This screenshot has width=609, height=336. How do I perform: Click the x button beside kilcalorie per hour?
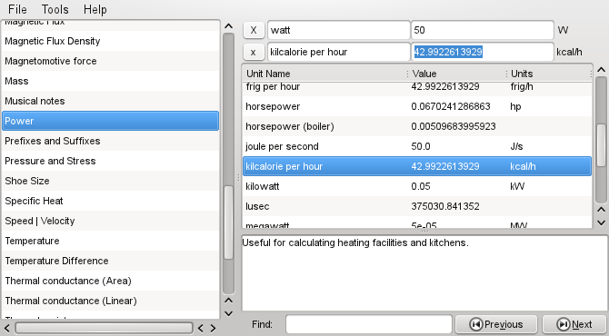pyautogui.click(x=254, y=52)
